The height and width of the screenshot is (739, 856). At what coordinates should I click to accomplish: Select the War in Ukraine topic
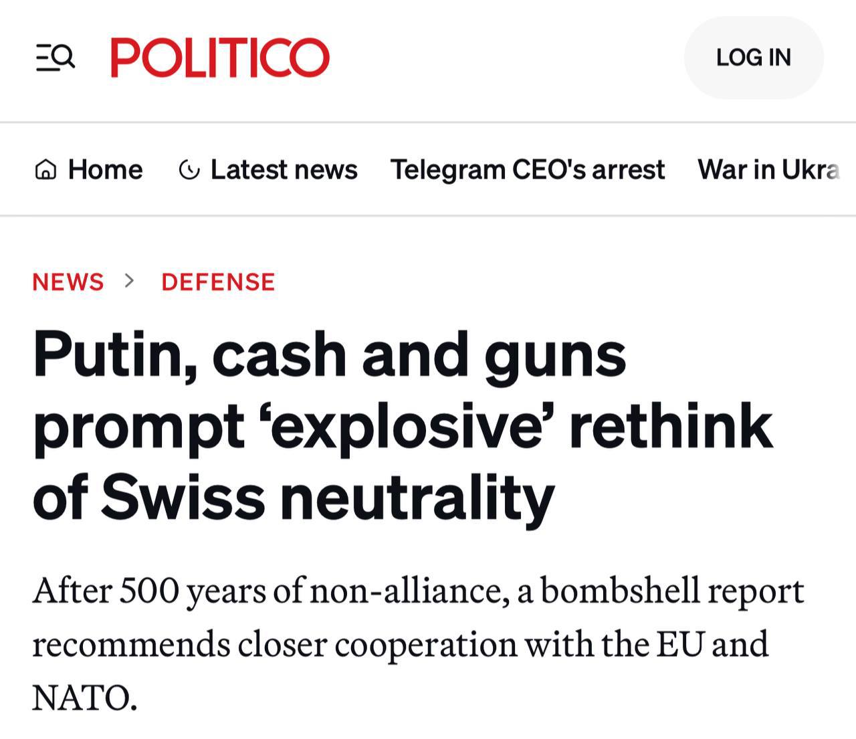[x=769, y=170]
